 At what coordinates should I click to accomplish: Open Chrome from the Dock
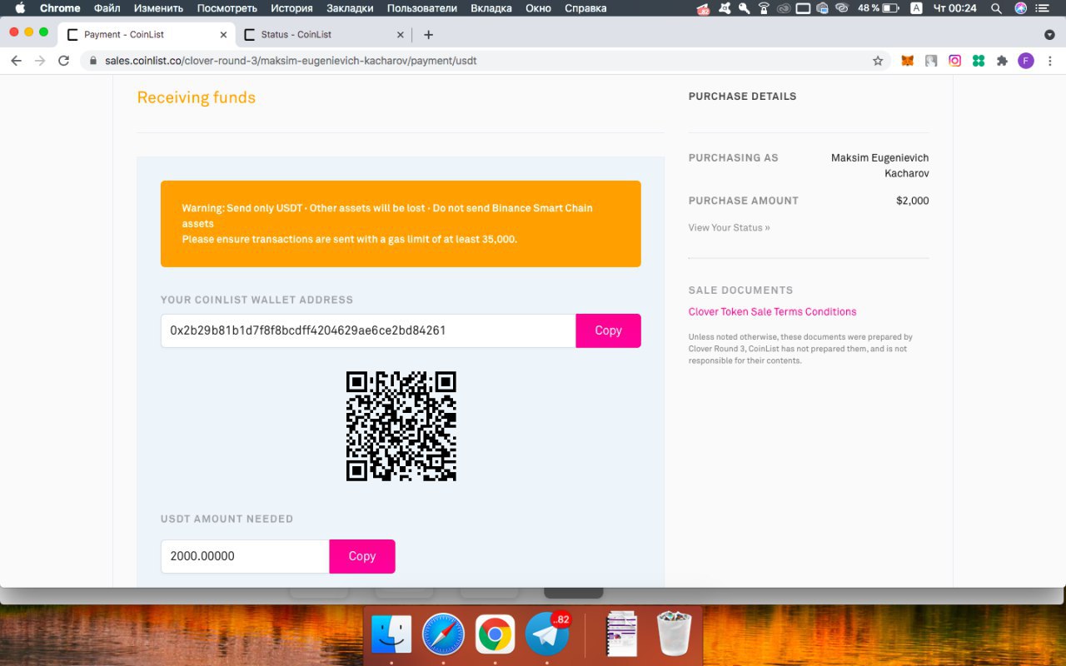495,634
